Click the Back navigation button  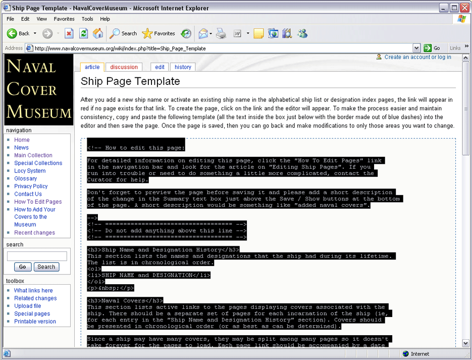18,33
